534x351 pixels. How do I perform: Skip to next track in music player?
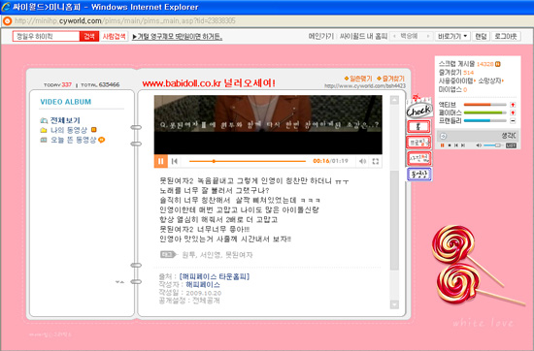463,145
